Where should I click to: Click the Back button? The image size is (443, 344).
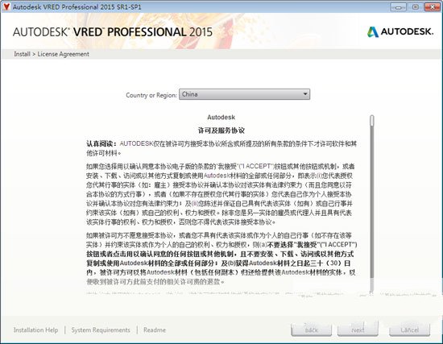tap(312, 329)
